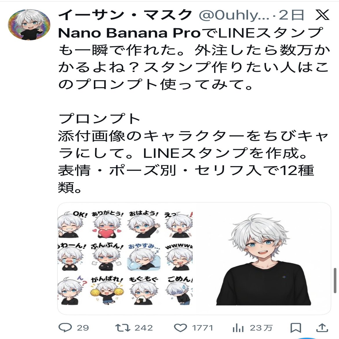The width and height of the screenshot is (339, 339).
Task: Open the @0uhly handle link
Action: pyautogui.click(x=234, y=15)
